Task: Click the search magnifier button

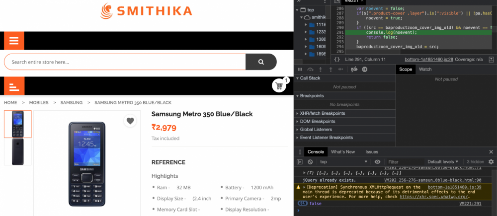Action: (x=261, y=62)
